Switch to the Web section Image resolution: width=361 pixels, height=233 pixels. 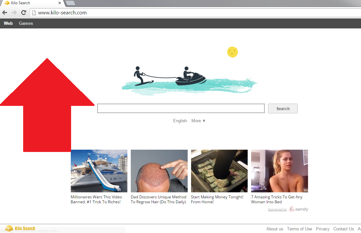[8, 23]
